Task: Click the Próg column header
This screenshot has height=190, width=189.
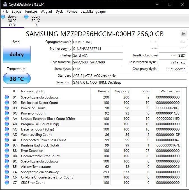Action: click(x=141, y=91)
